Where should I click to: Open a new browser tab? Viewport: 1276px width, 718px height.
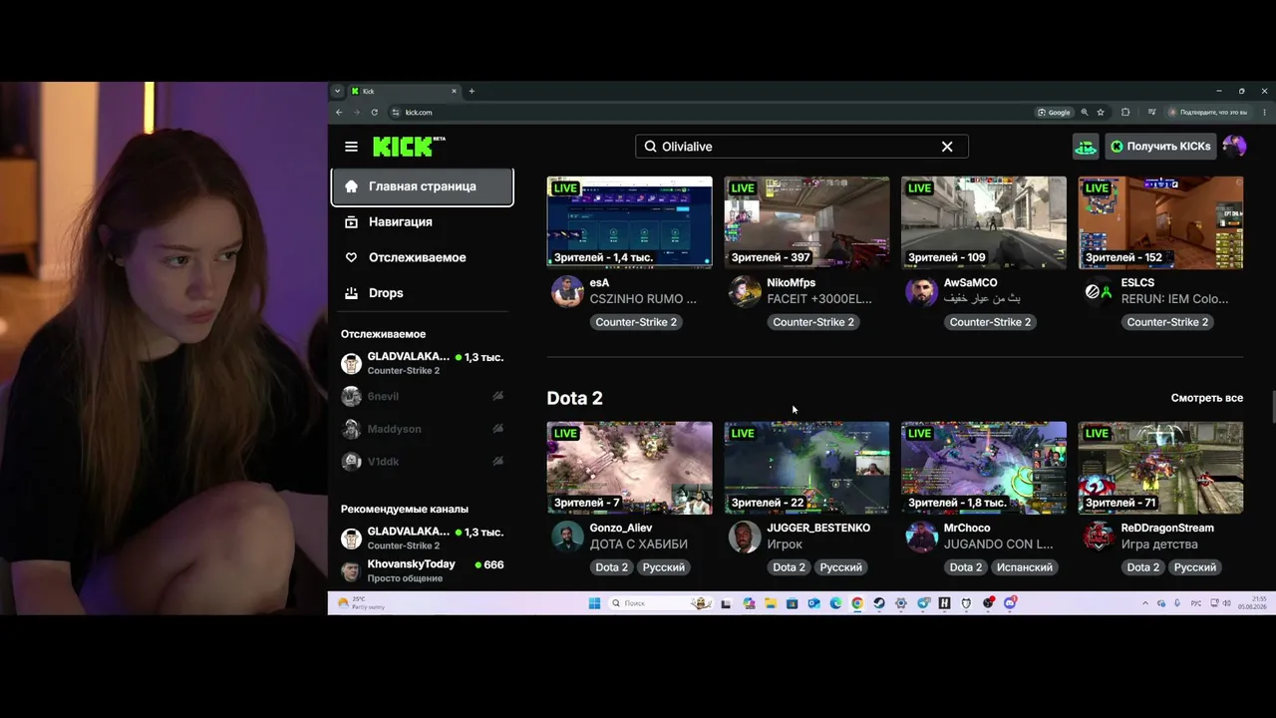click(x=472, y=91)
